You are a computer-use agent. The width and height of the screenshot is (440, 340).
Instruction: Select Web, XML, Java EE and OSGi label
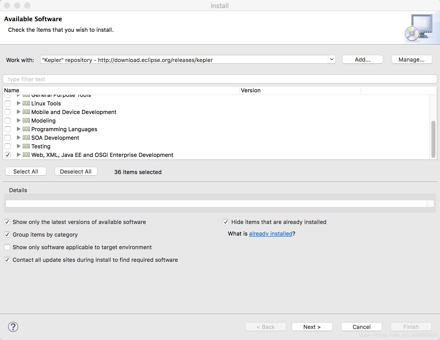[x=102, y=155]
